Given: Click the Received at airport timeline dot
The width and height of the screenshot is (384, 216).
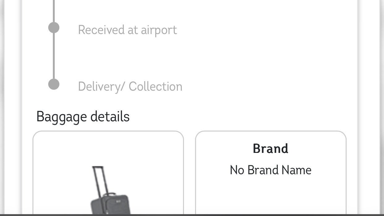Looking at the screenshot, I should tap(54, 28).
